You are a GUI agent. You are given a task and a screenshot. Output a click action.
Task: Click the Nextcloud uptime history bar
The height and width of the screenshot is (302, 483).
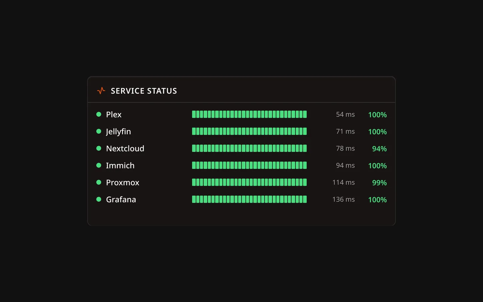click(249, 148)
